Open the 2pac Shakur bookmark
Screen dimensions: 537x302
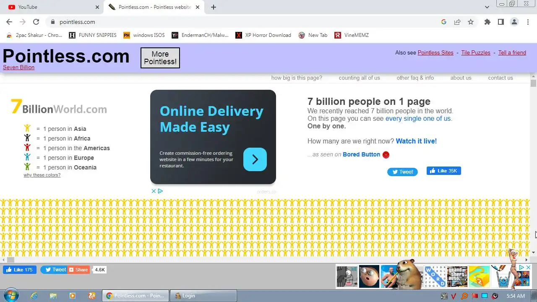pyautogui.click(x=34, y=35)
